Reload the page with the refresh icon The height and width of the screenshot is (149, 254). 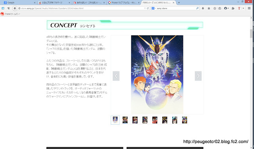(148, 8)
